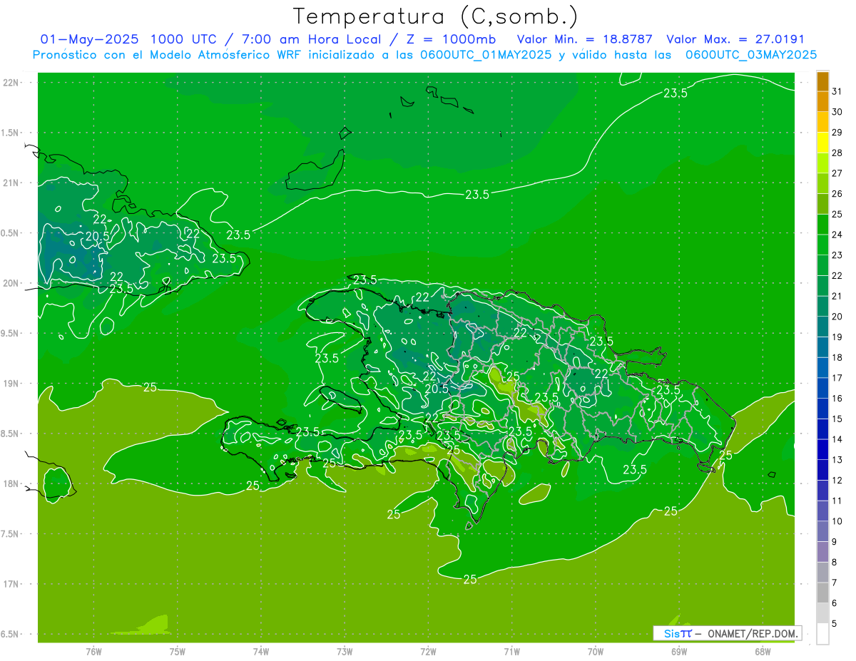The height and width of the screenshot is (661, 856).
Task: Select 'Valor Min. = 18.8787' text
Action: [585, 39]
